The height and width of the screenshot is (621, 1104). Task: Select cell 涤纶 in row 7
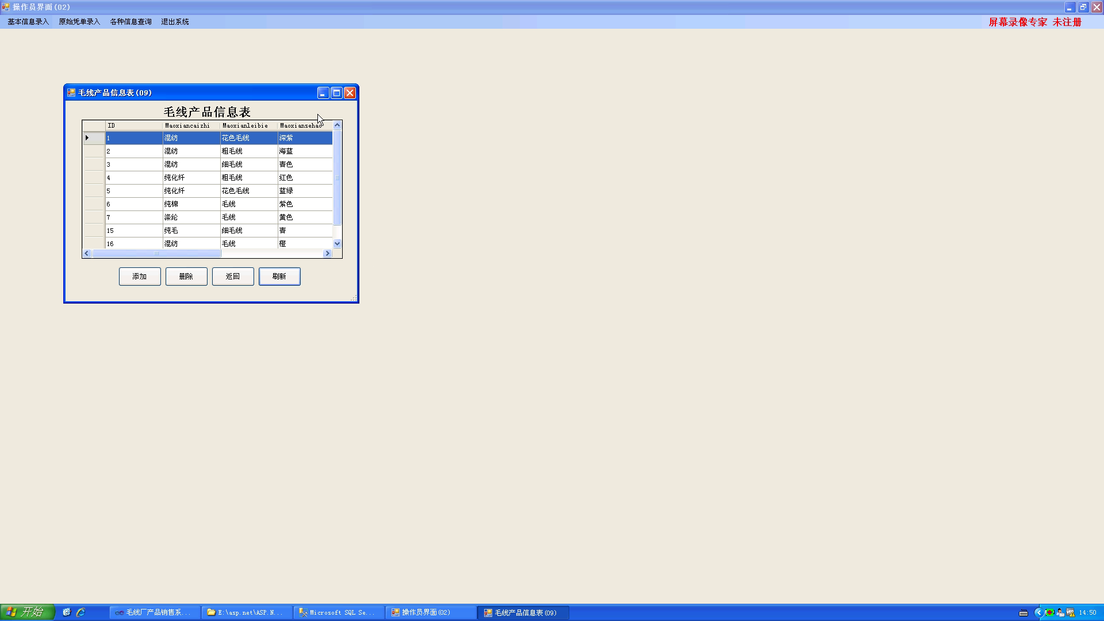pyautogui.click(x=191, y=217)
